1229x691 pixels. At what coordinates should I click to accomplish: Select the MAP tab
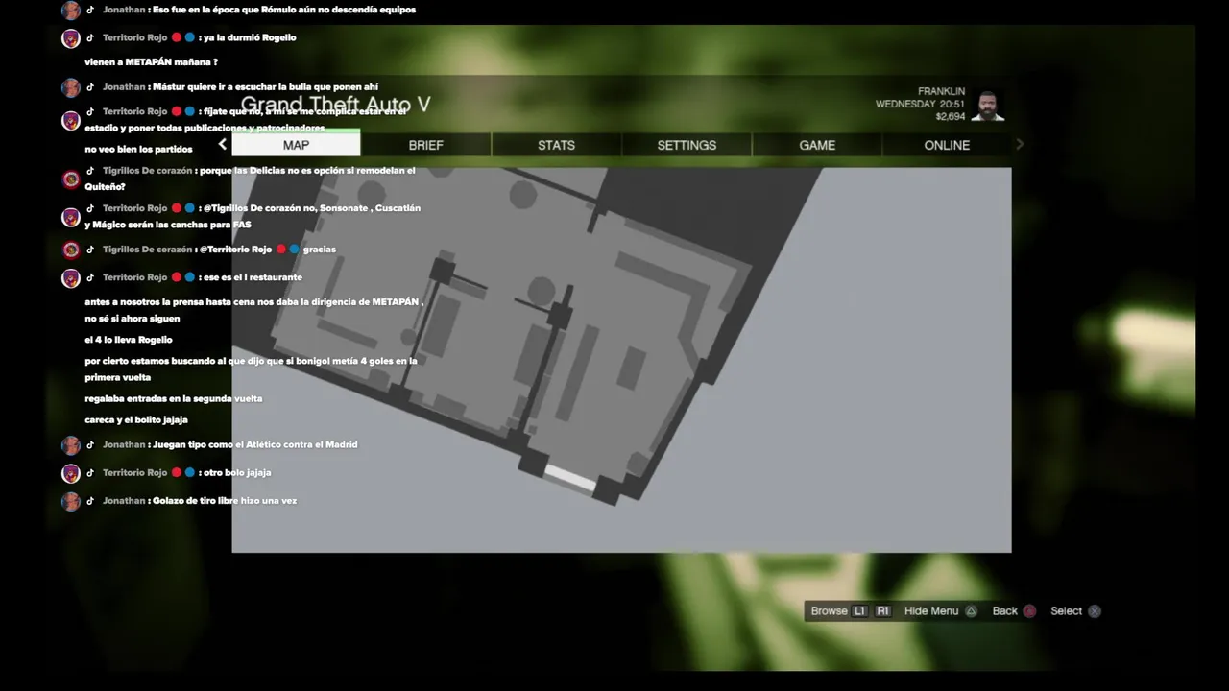296,144
